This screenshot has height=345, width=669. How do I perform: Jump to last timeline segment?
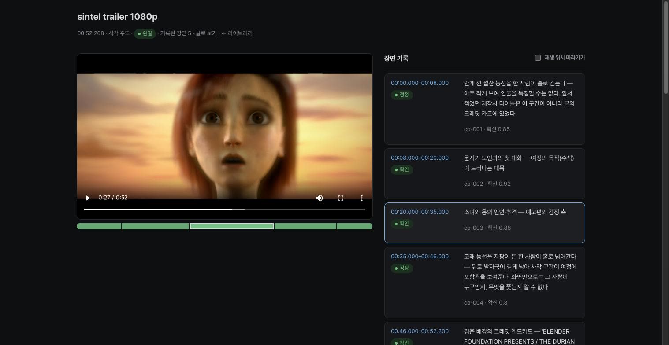coord(355,226)
